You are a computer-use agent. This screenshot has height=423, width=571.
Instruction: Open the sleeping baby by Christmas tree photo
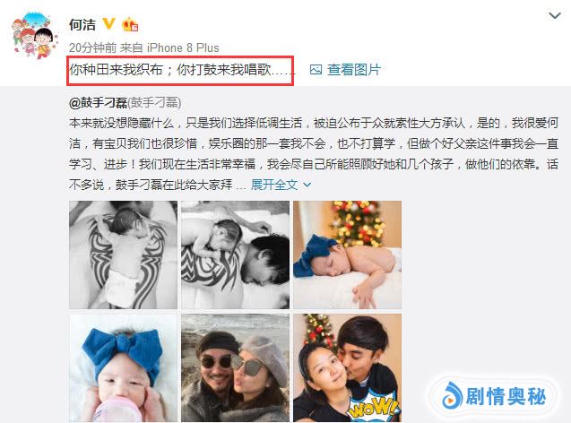348,255
